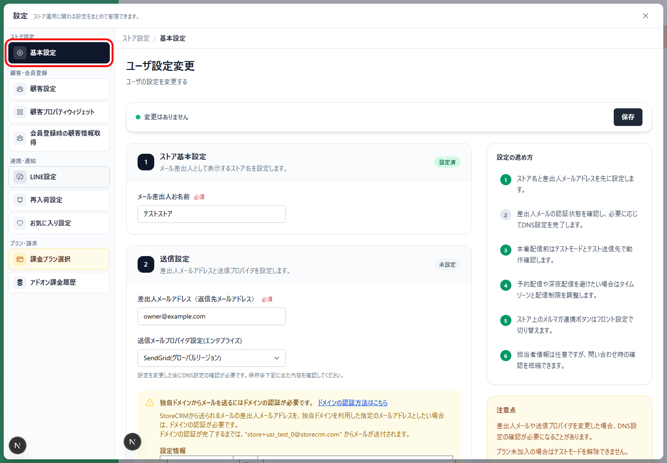This screenshot has width=667, height=463.
Task: Click the step 4 circle in 設定の進め方
Action: 506,285
